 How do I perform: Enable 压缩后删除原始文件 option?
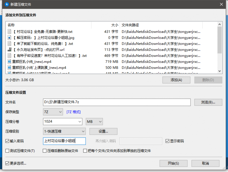45,151
